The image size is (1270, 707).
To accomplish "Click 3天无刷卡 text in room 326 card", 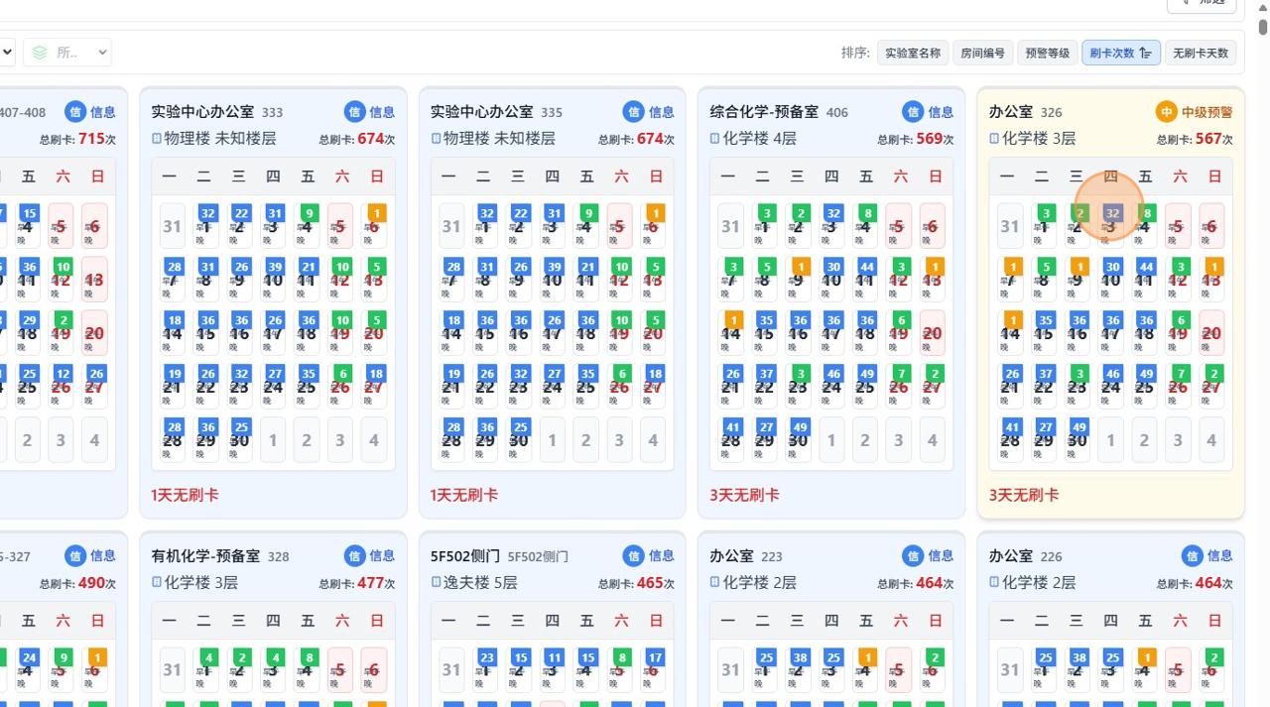I will tap(1023, 495).
